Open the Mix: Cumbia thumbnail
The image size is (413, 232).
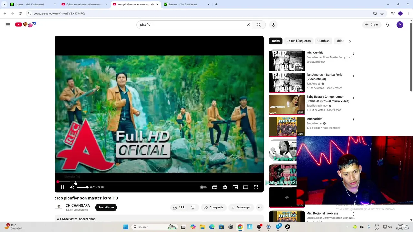click(x=287, y=61)
